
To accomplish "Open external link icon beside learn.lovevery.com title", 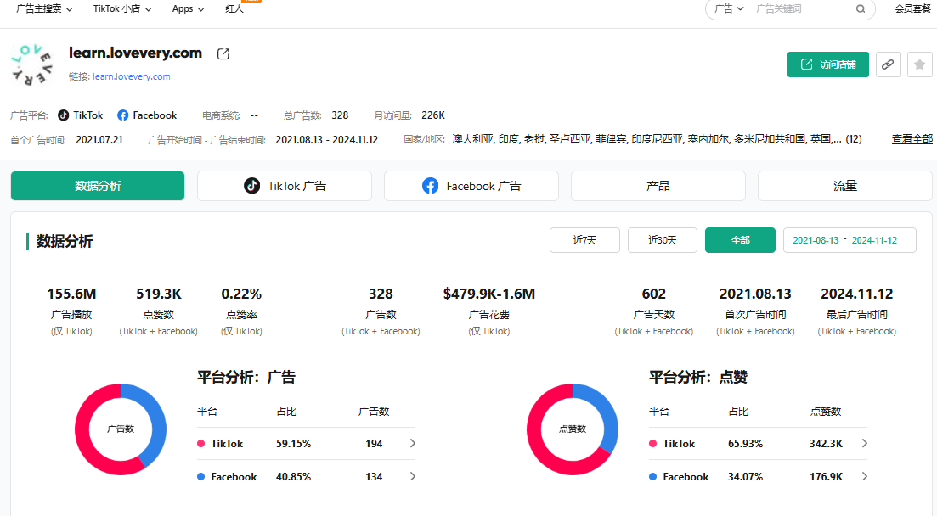I will point(223,53).
